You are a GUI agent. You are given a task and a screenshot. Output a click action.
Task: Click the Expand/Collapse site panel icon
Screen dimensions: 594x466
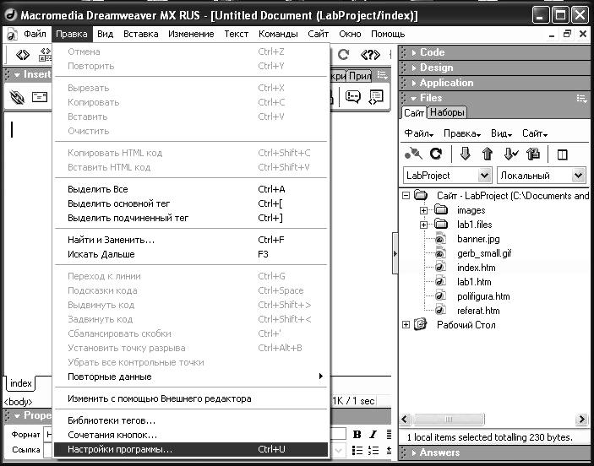point(562,154)
